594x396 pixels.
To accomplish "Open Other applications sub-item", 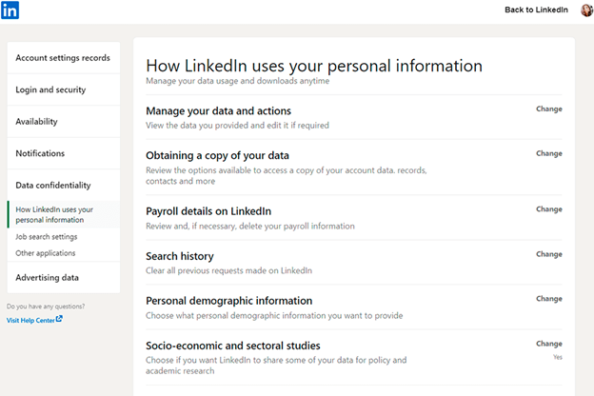I will 46,253.
